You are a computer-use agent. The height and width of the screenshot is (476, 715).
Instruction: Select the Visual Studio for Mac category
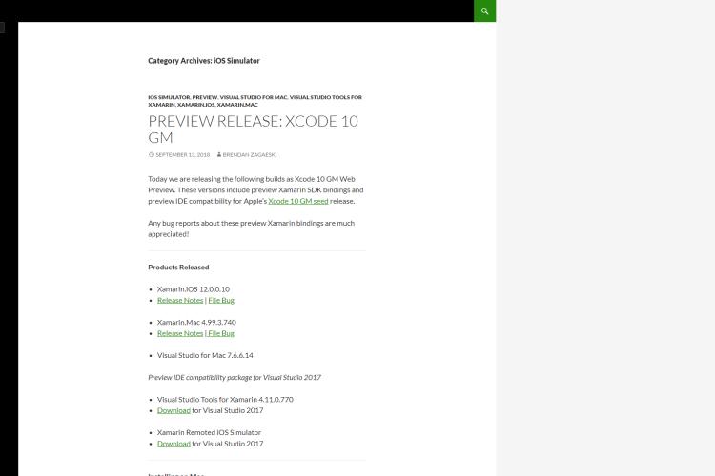pyautogui.click(x=254, y=97)
